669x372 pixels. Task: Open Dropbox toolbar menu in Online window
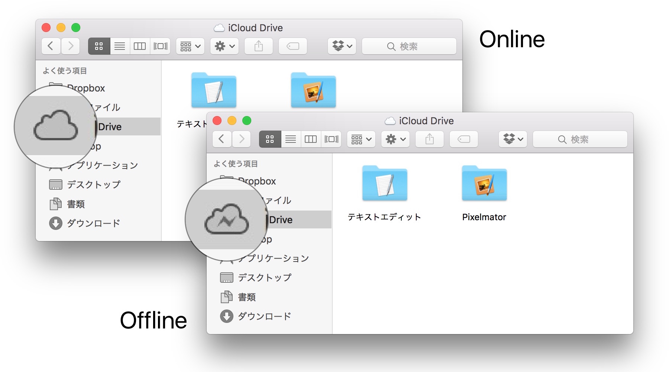342,46
